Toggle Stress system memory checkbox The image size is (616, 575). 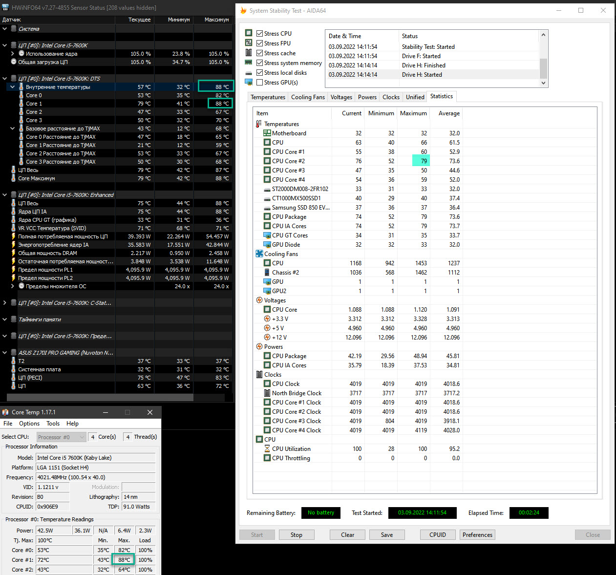[260, 63]
